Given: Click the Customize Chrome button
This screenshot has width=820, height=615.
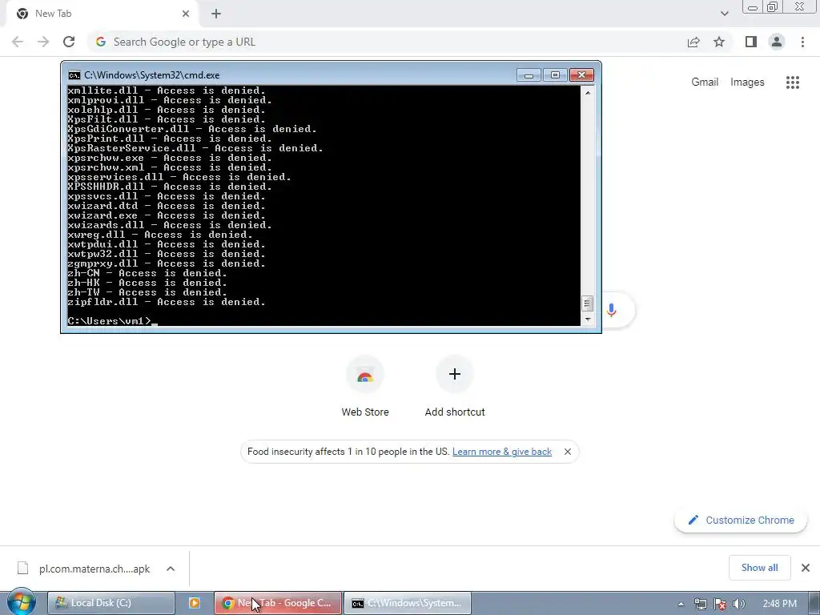Looking at the screenshot, I should point(741,520).
